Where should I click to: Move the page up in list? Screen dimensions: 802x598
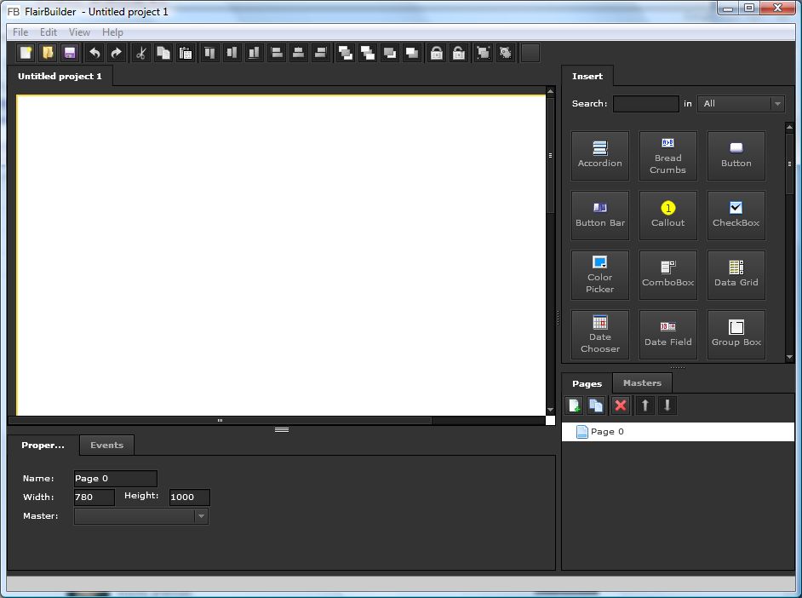pos(645,405)
